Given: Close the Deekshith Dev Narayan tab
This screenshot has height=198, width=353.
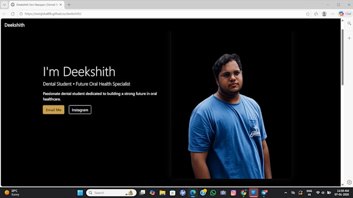Looking at the screenshot, I should [x=61, y=5].
